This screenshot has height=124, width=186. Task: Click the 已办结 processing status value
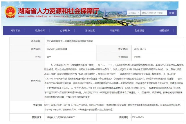tap(137, 57)
